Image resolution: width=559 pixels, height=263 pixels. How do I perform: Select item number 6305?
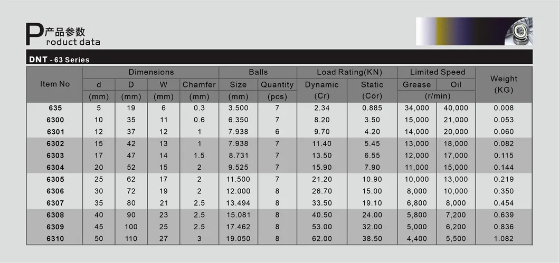pyautogui.click(x=55, y=179)
